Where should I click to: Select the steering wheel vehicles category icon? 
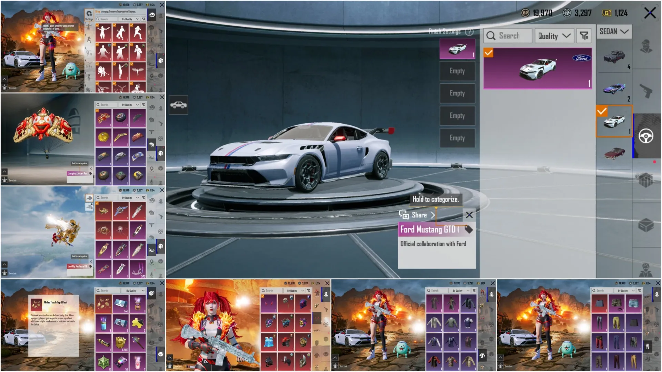pos(646,136)
